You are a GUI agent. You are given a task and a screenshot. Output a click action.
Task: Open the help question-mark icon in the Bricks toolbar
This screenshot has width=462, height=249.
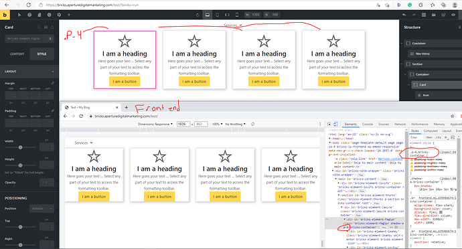click(29, 15)
